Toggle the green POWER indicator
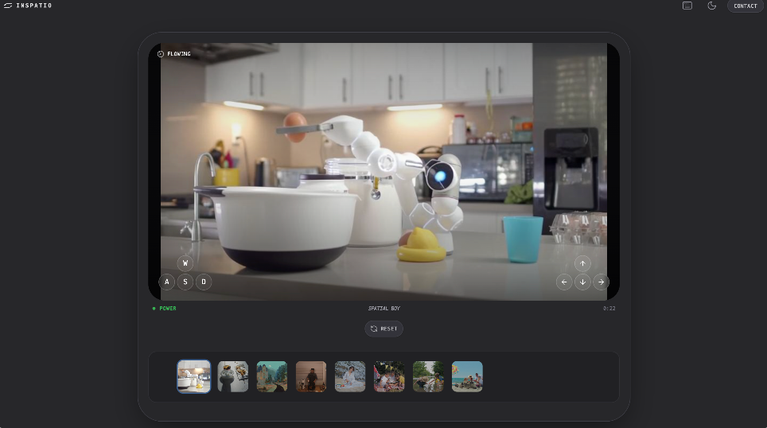The height and width of the screenshot is (428, 767). tap(165, 308)
